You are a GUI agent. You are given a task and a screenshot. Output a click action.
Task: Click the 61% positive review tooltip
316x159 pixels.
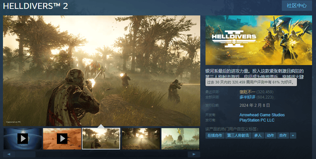[x=251, y=82]
